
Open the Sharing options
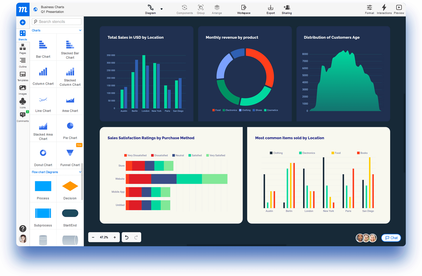286,9
